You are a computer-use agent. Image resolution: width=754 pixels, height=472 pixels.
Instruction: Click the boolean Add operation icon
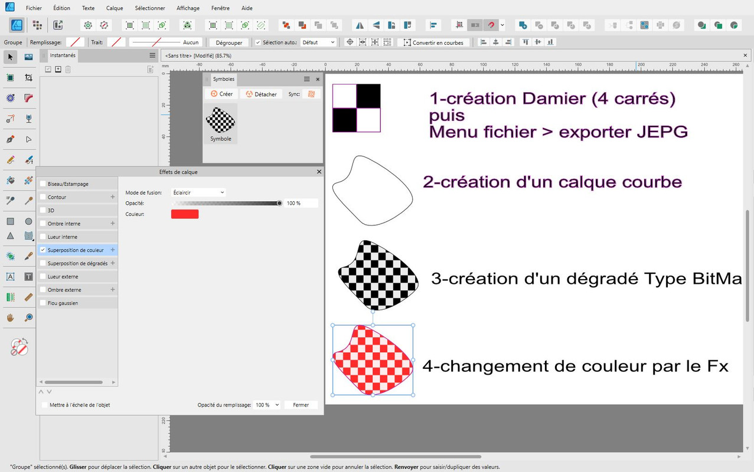[x=523, y=25]
